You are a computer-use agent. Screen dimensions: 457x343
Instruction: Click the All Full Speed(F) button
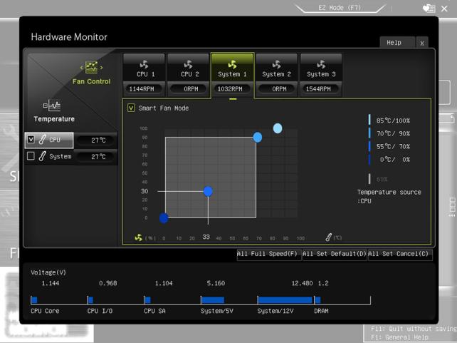(x=269, y=255)
